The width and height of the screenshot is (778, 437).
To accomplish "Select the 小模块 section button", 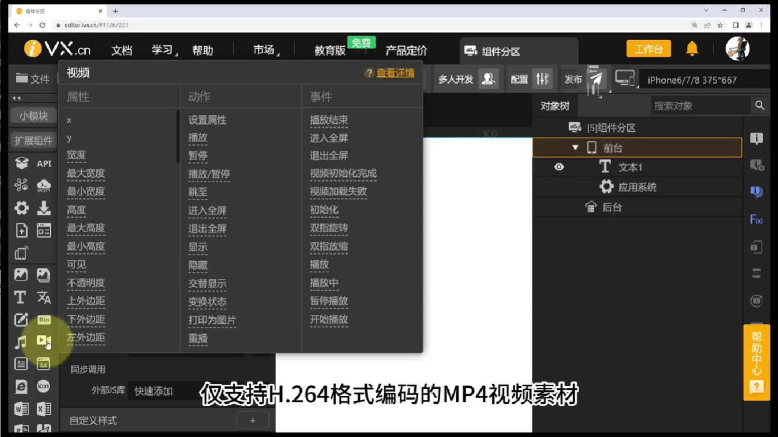I will (33, 115).
